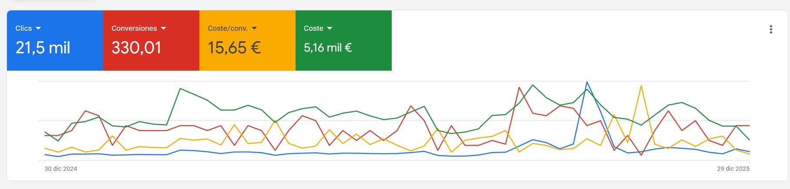Viewport: 790px width, 189px height.
Task: Click the highest peak of blue Clics line
Action: tap(587, 82)
